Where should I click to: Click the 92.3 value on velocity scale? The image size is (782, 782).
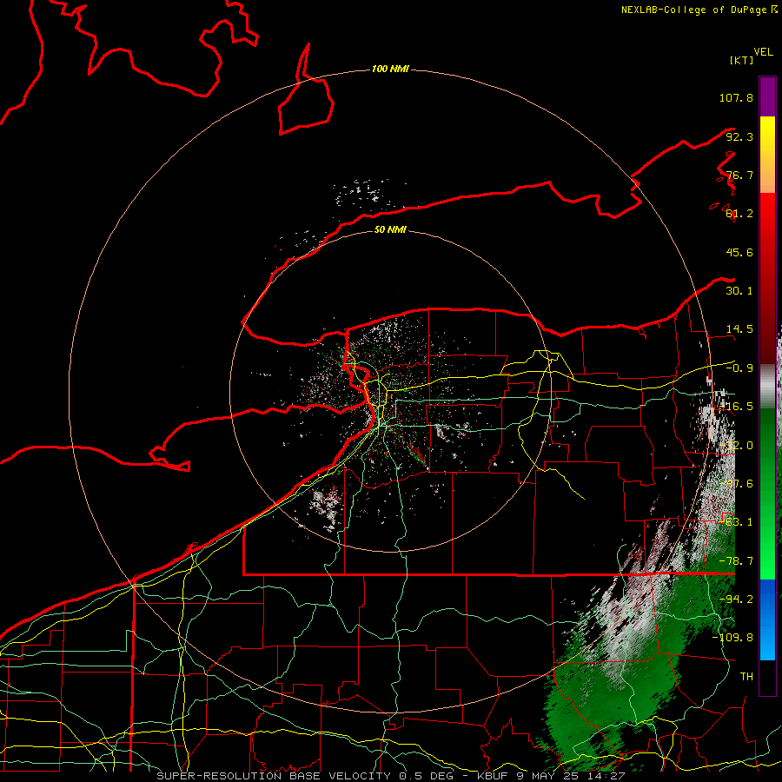(739, 136)
